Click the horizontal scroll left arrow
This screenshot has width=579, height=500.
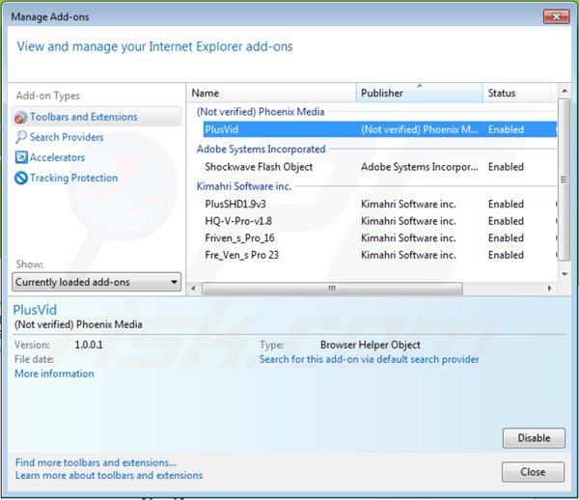pos(194,289)
